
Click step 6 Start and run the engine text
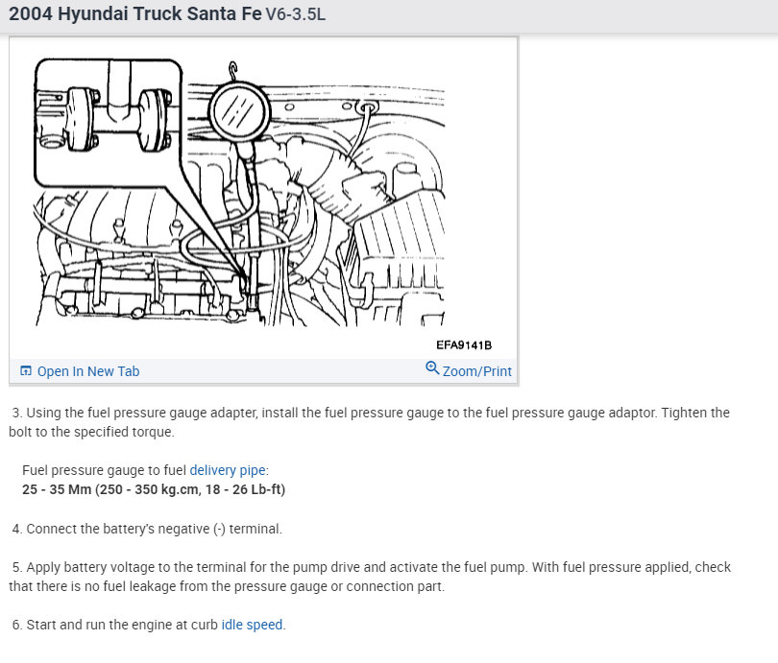[149, 625]
